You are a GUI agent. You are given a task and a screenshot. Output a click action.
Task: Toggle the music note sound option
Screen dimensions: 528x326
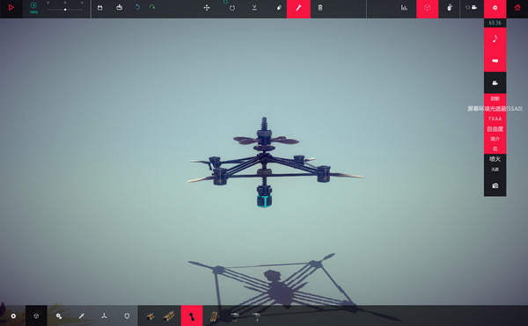click(495, 39)
